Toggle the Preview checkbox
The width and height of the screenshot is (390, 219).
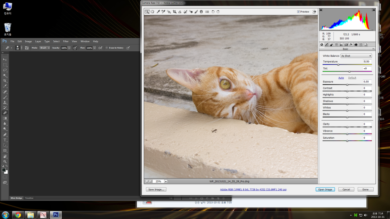(299, 12)
